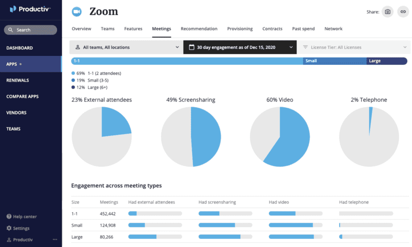Click the calendar icon in date filter
Viewport: 412px width, 247px height.
pos(192,47)
